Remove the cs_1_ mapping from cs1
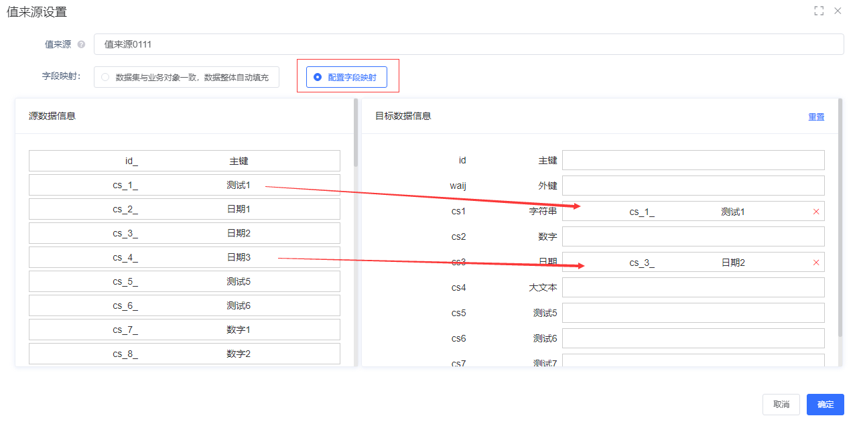Image resolution: width=859 pixels, height=426 pixels. pos(816,212)
